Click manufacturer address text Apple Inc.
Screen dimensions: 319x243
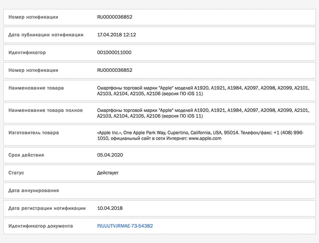[x=200, y=135]
